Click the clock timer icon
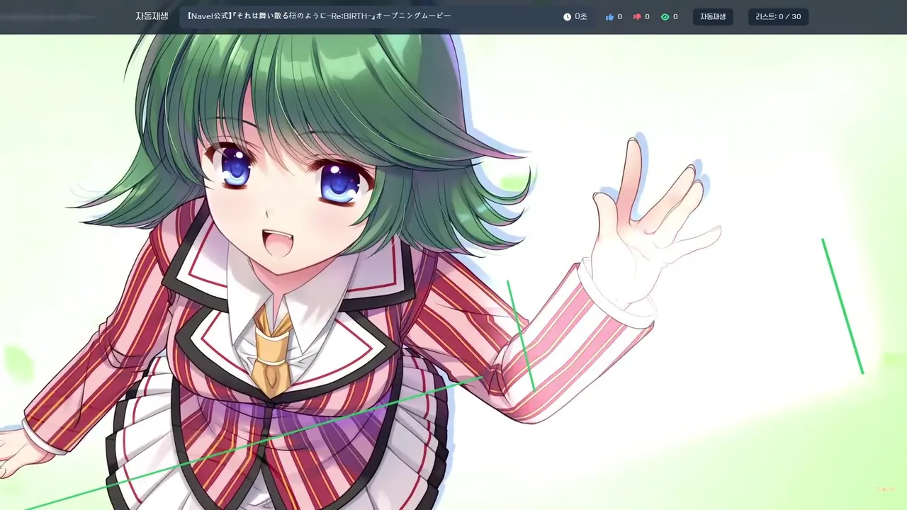The height and width of the screenshot is (510, 907). [567, 17]
